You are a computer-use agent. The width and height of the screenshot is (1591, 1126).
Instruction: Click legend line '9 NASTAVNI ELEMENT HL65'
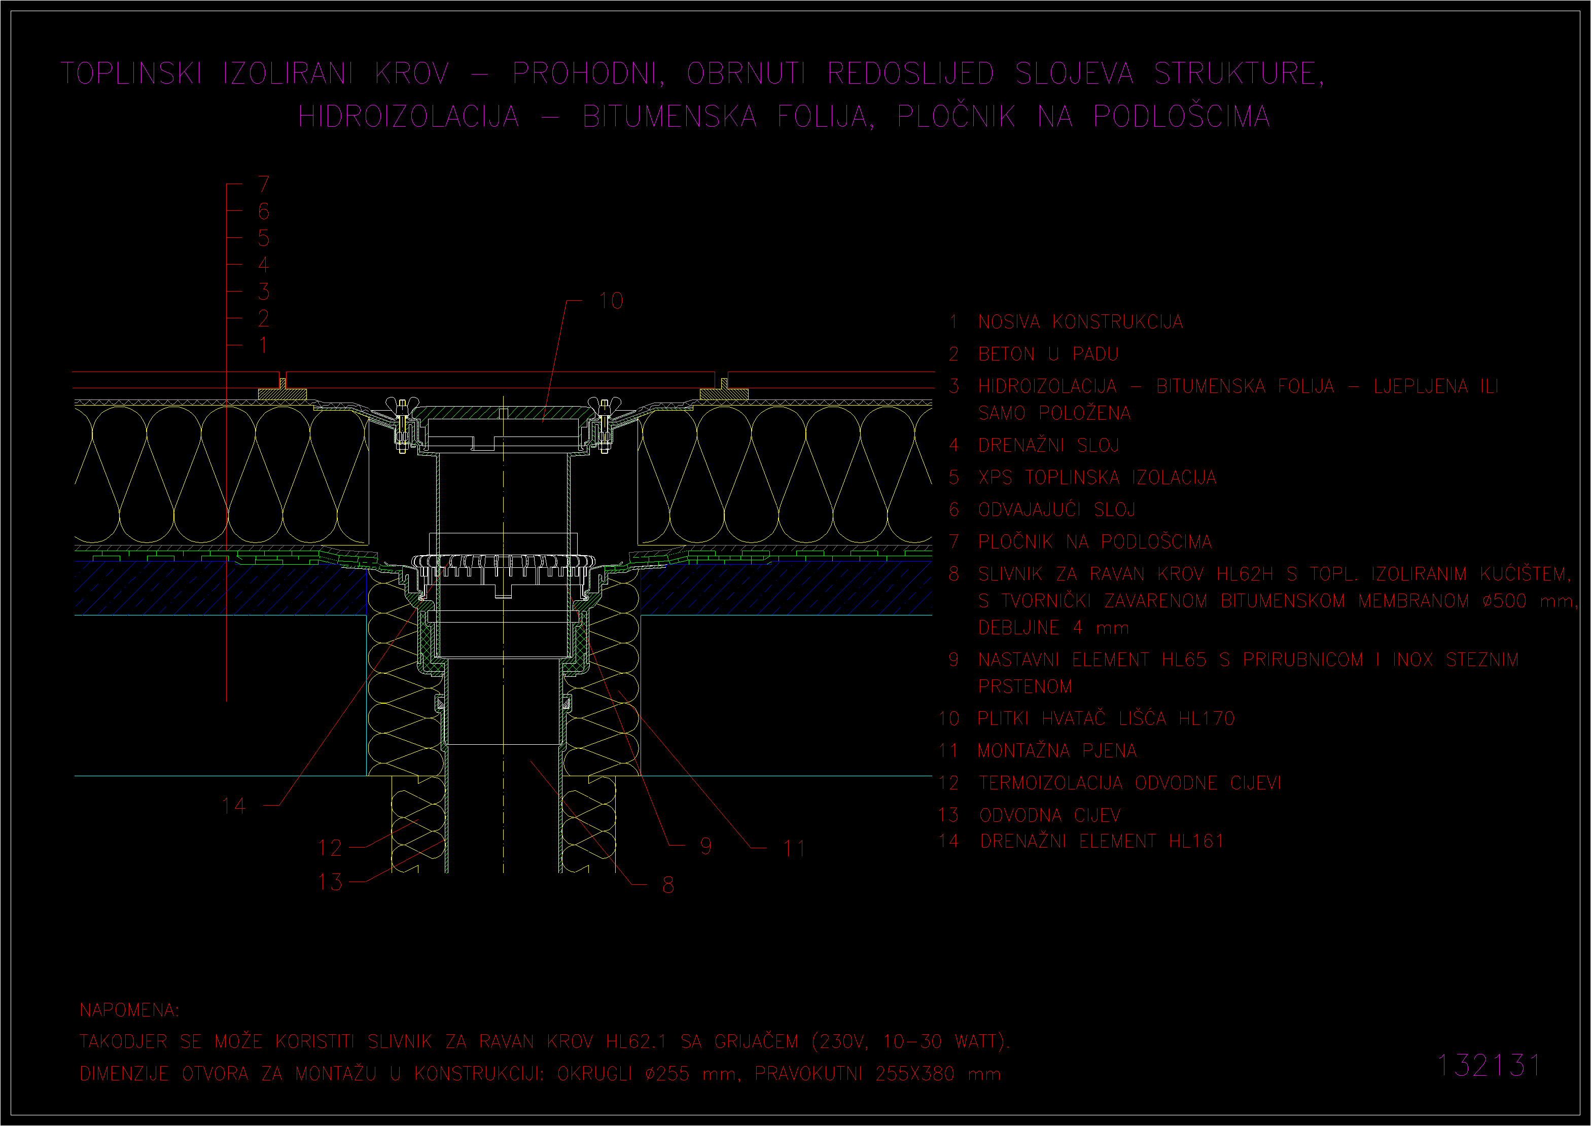pyautogui.click(x=1078, y=660)
